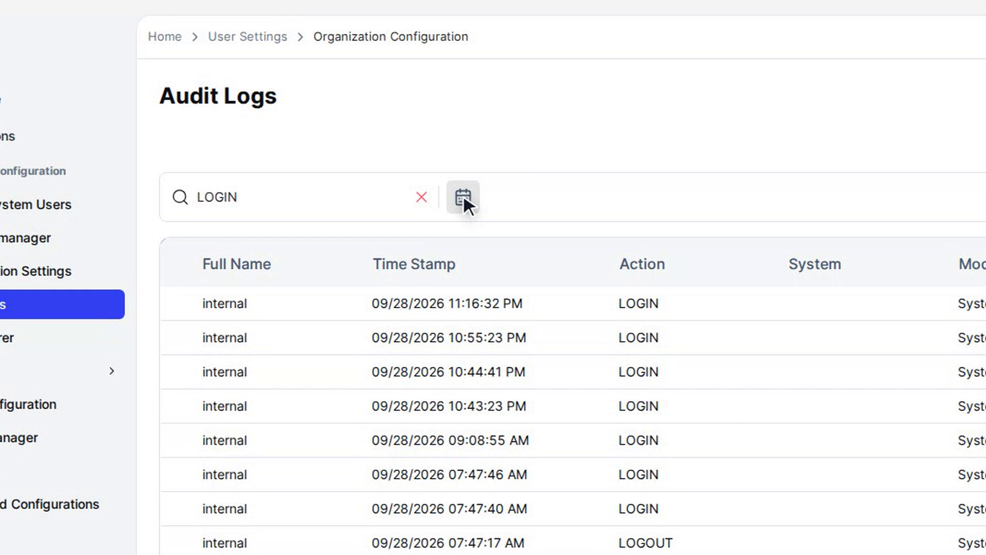Viewport: 986px width, 555px height.
Task: Go to Home breadcrumb
Action: pyautogui.click(x=165, y=36)
